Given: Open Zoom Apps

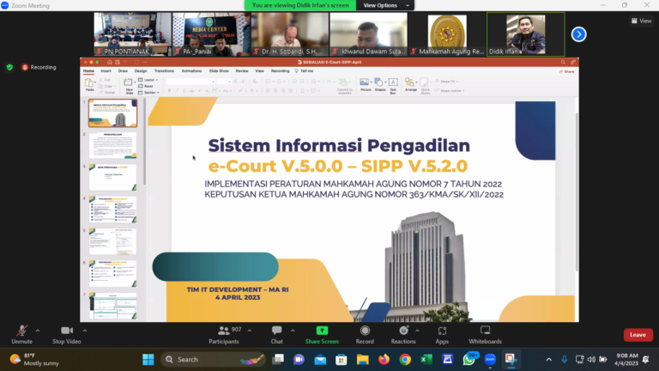Looking at the screenshot, I should 442,332.
